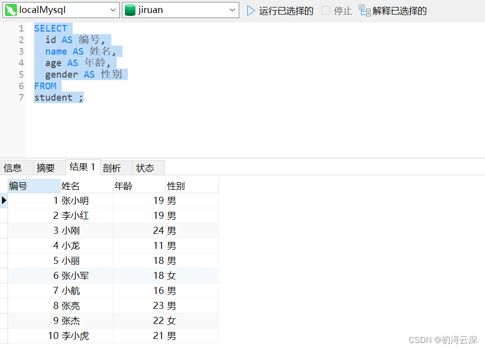Switch to the 信息 tab

click(17, 168)
